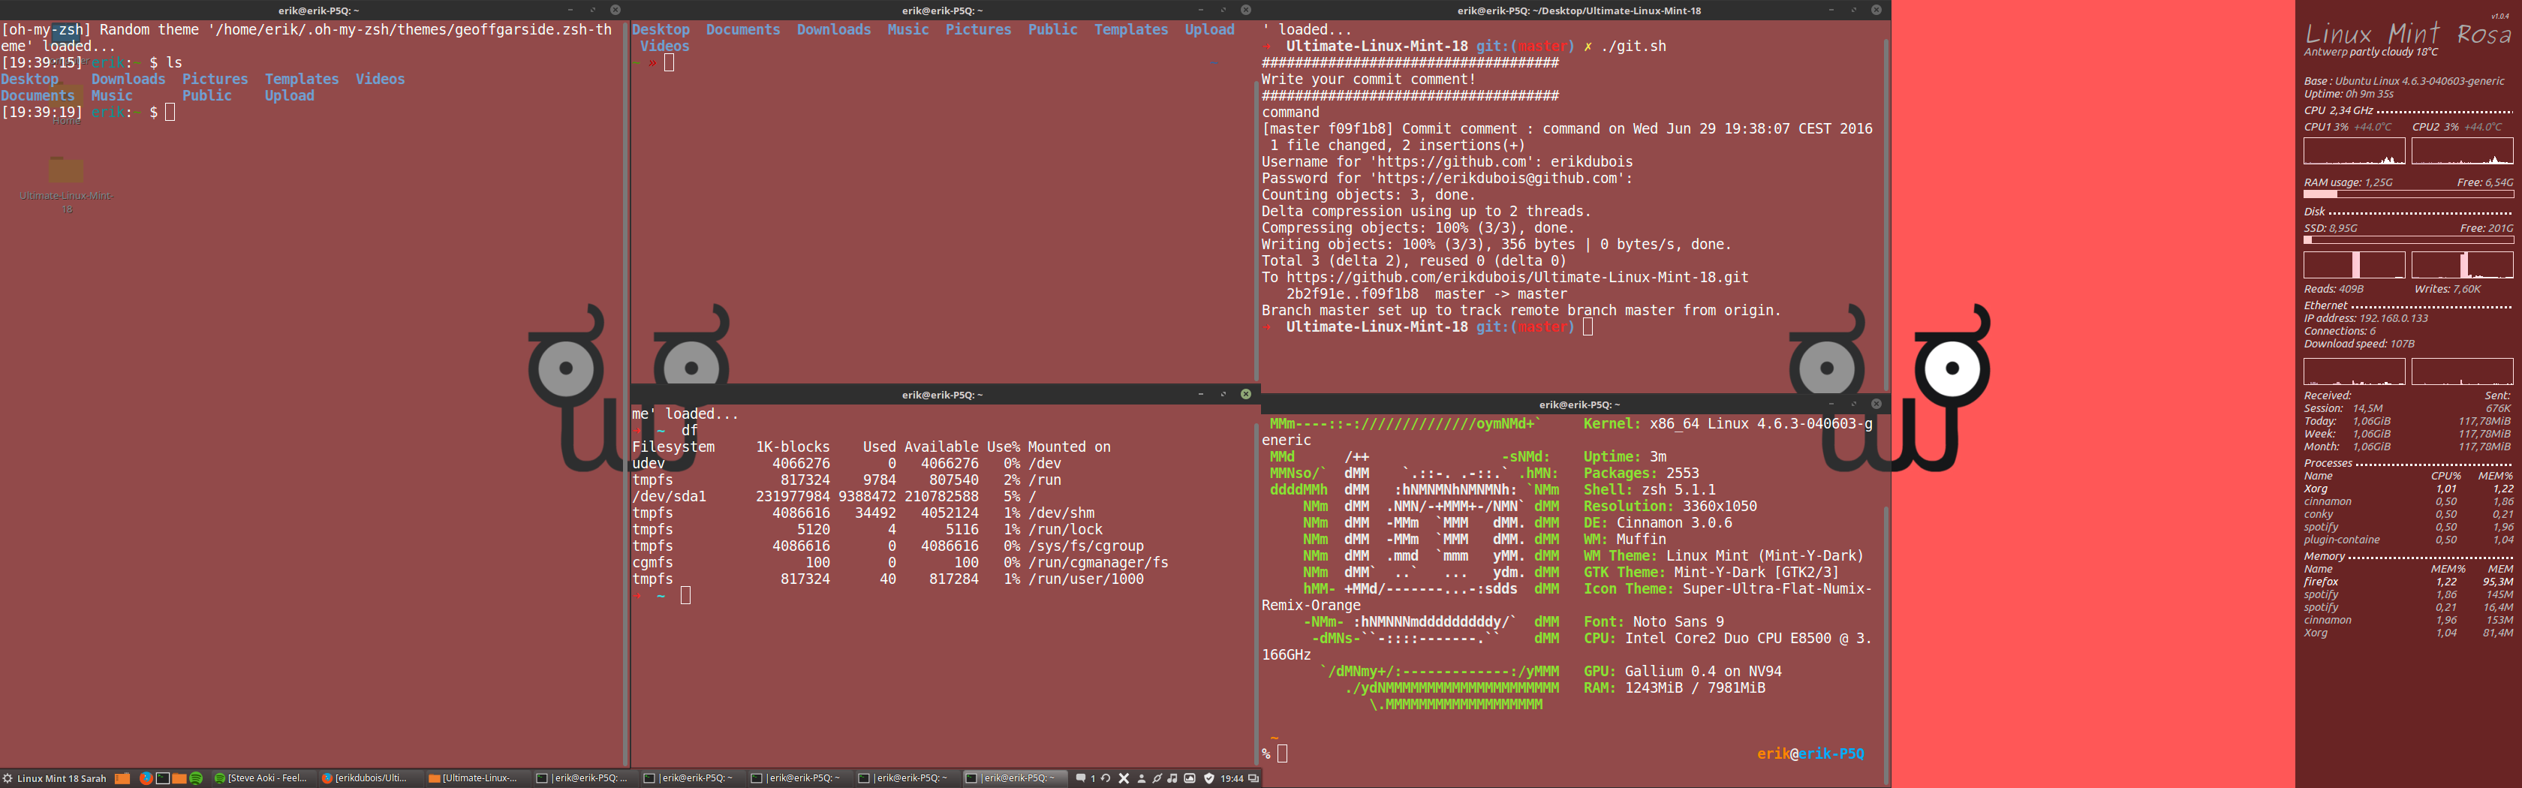Image resolution: width=2522 pixels, height=788 pixels.
Task: Click the show desktop icon in the panel
Action: click(x=122, y=778)
